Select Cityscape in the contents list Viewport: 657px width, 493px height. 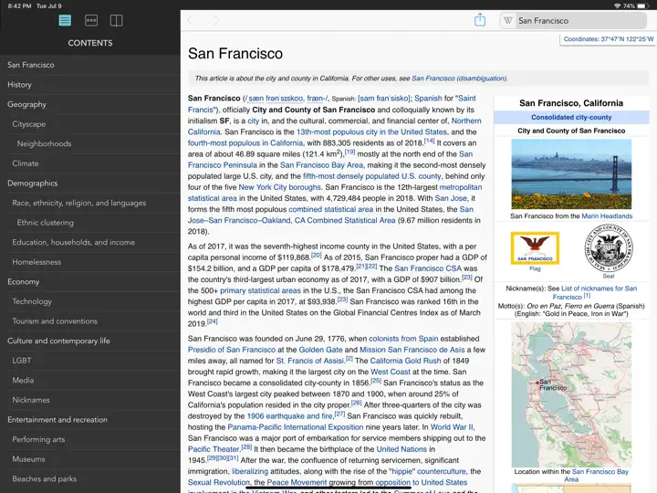coord(90,124)
